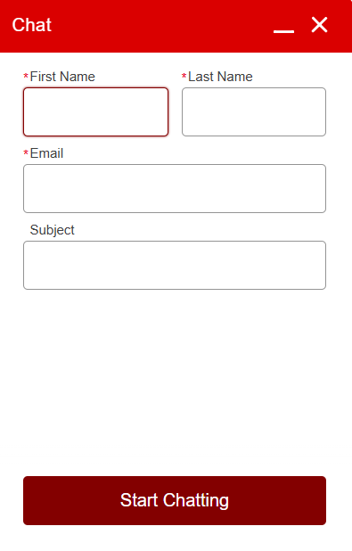
Task: Click white space between Email box and Subject label
Action: pos(175,218)
